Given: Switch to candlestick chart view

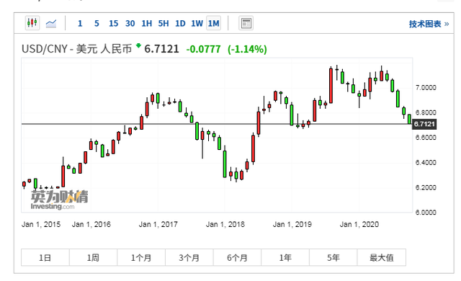Looking at the screenshot, I should tap(32, 23).
